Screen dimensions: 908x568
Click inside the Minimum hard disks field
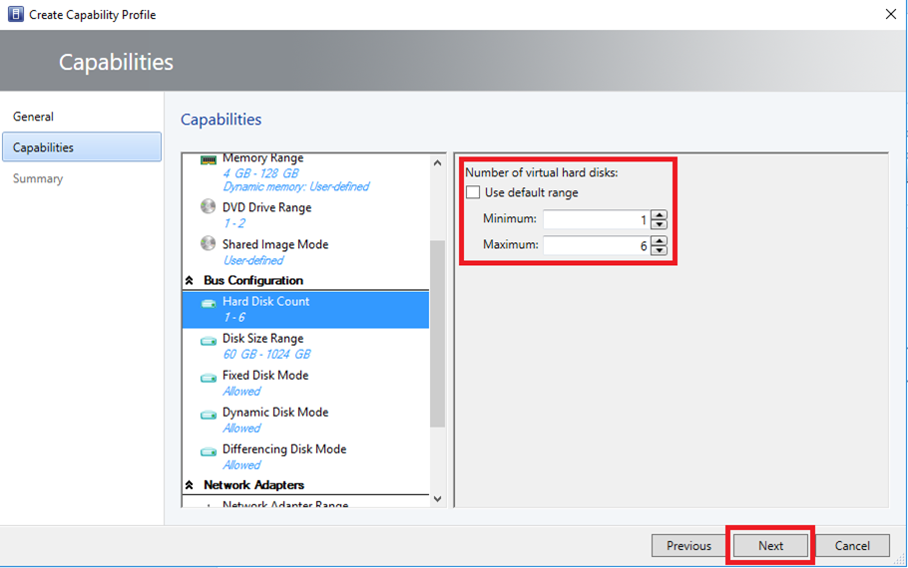coord(597,220)
